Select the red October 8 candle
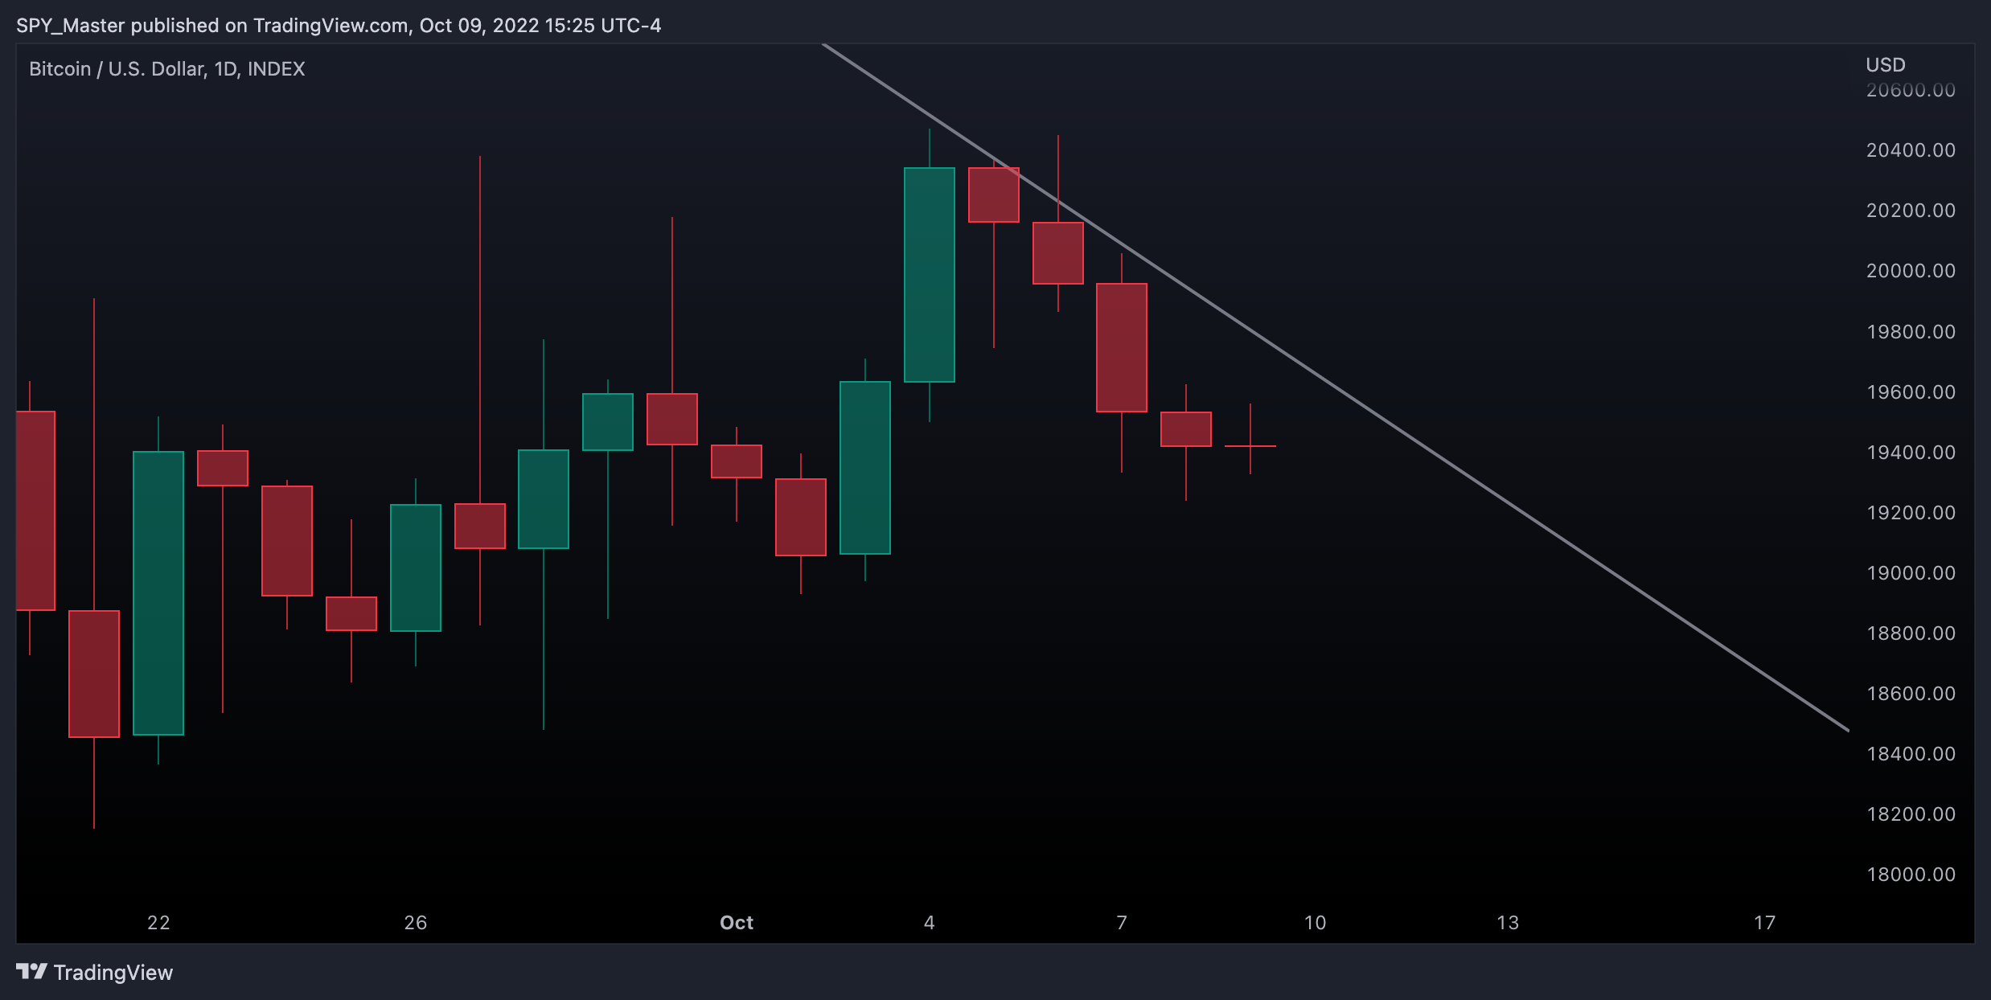 (x=1186, y=429)
